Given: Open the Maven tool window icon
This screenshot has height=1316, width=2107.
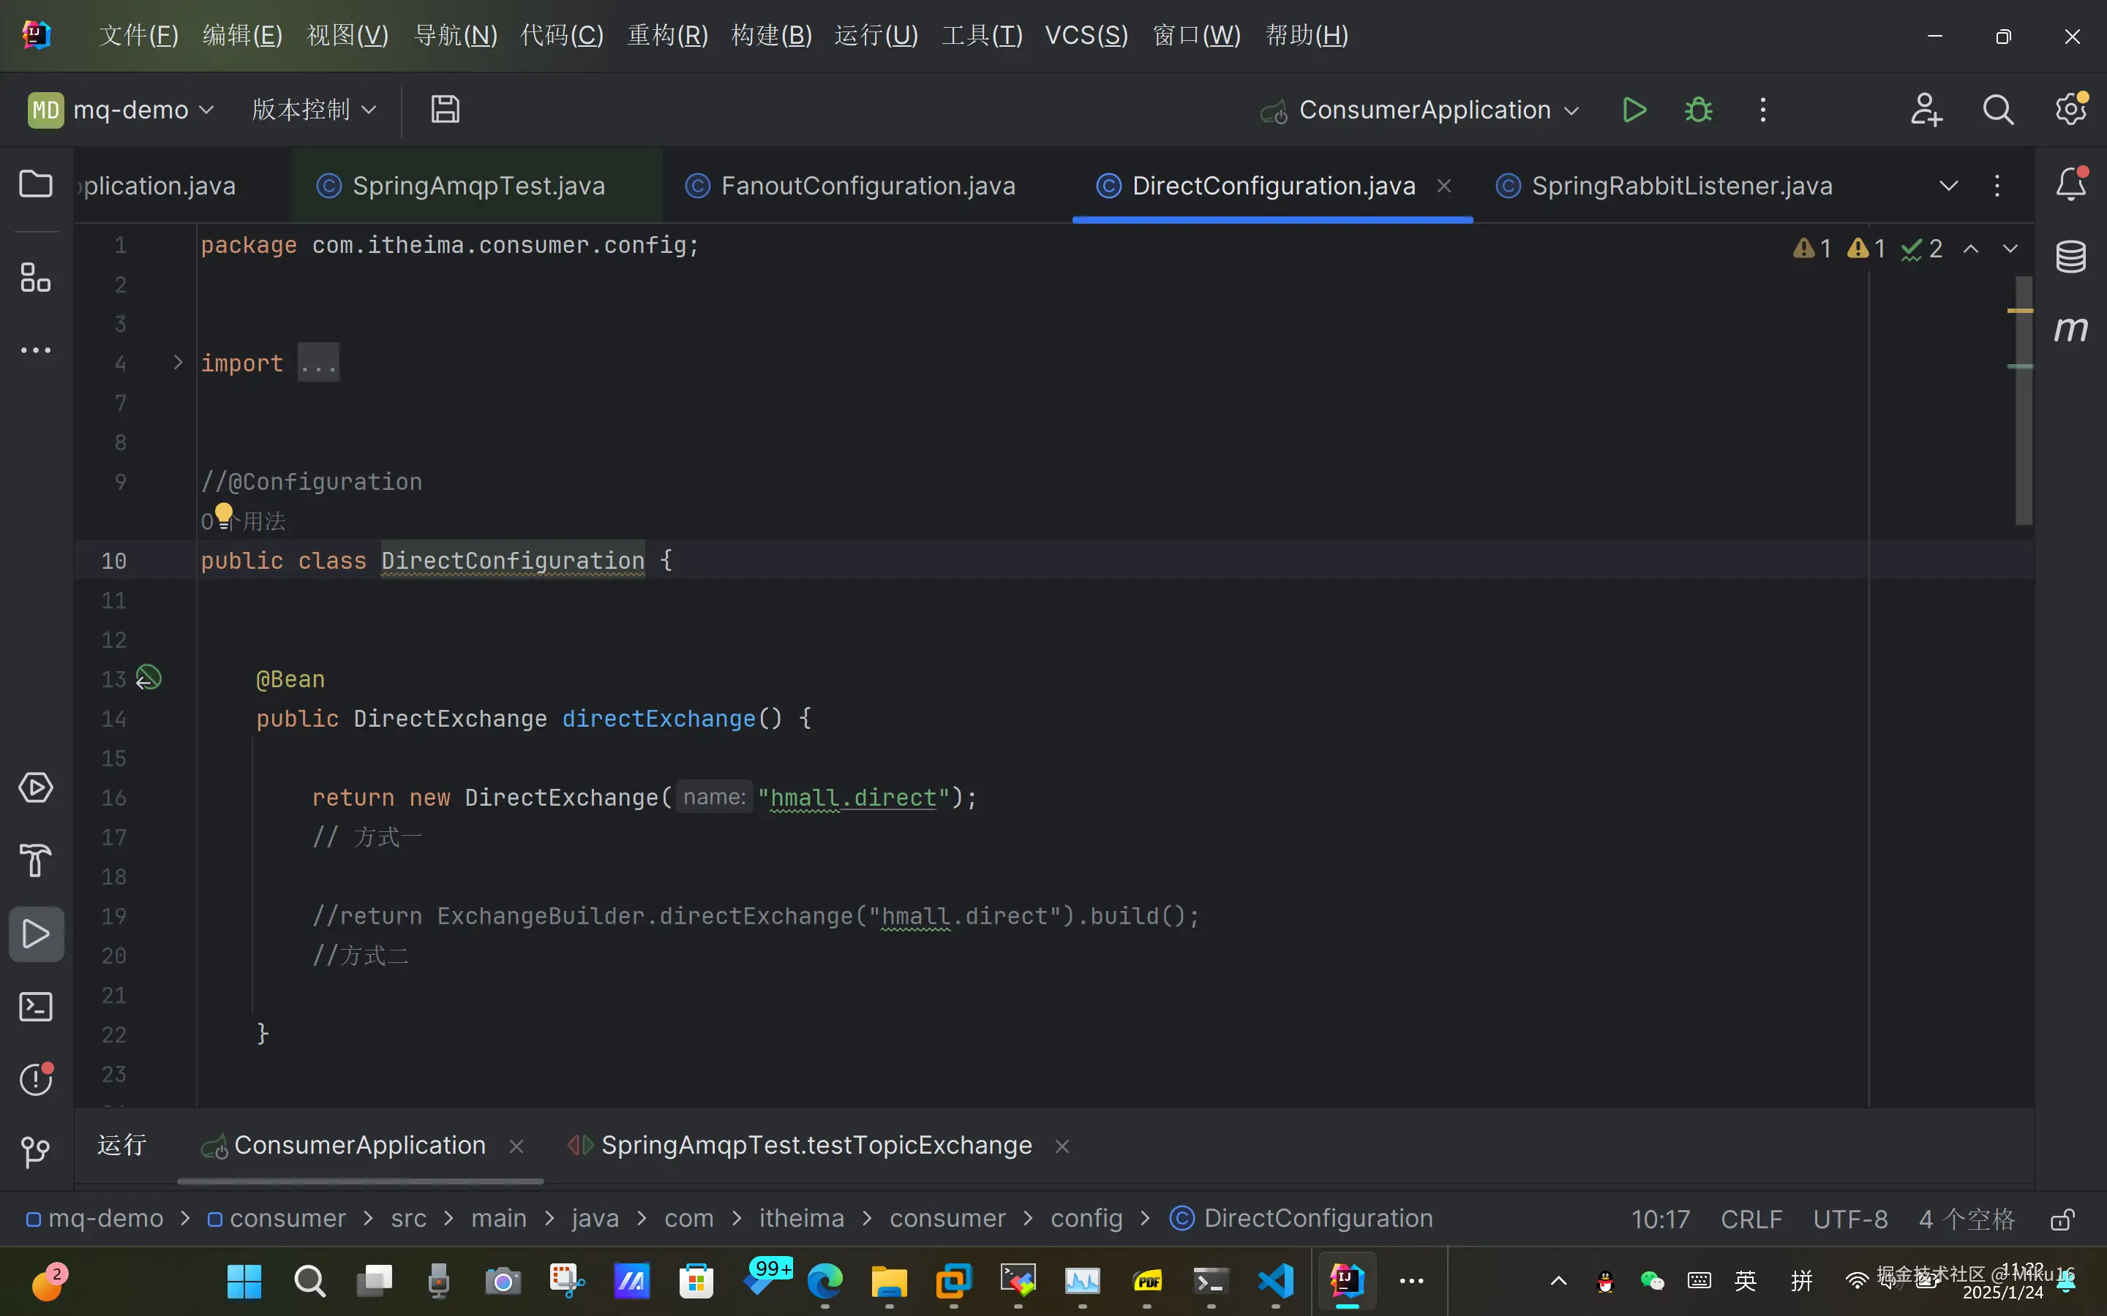Looking at the screenshot, I should (2070, 329).
